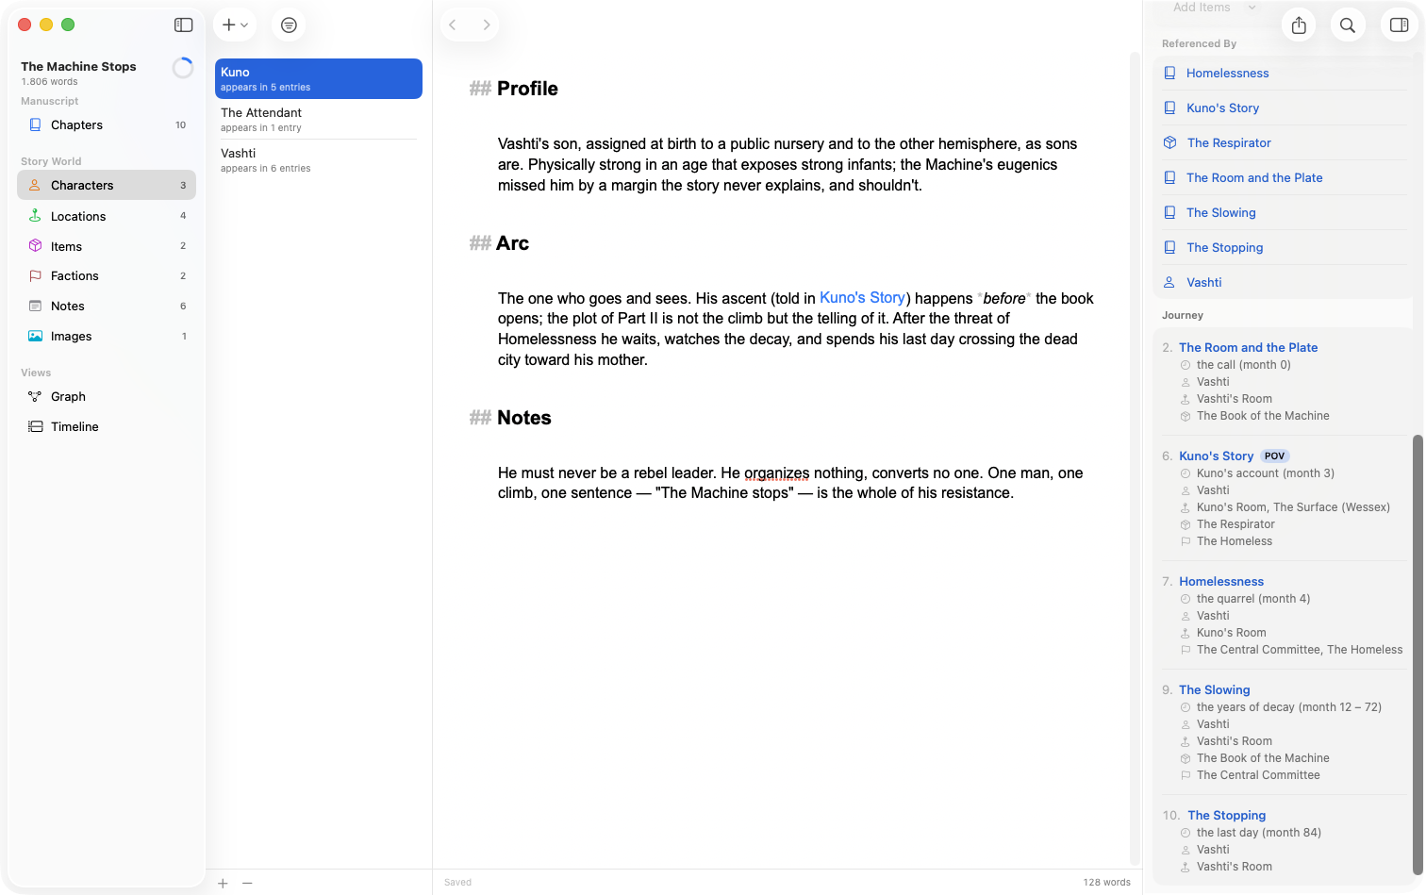Image resolution: width=1426 pixels, height=895 pixels.
Task: Click the call (month 0) journey detail
Action: click(1243, 365)
